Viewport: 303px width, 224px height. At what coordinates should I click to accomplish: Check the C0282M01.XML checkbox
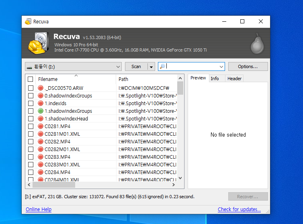[x=31, y=149]
